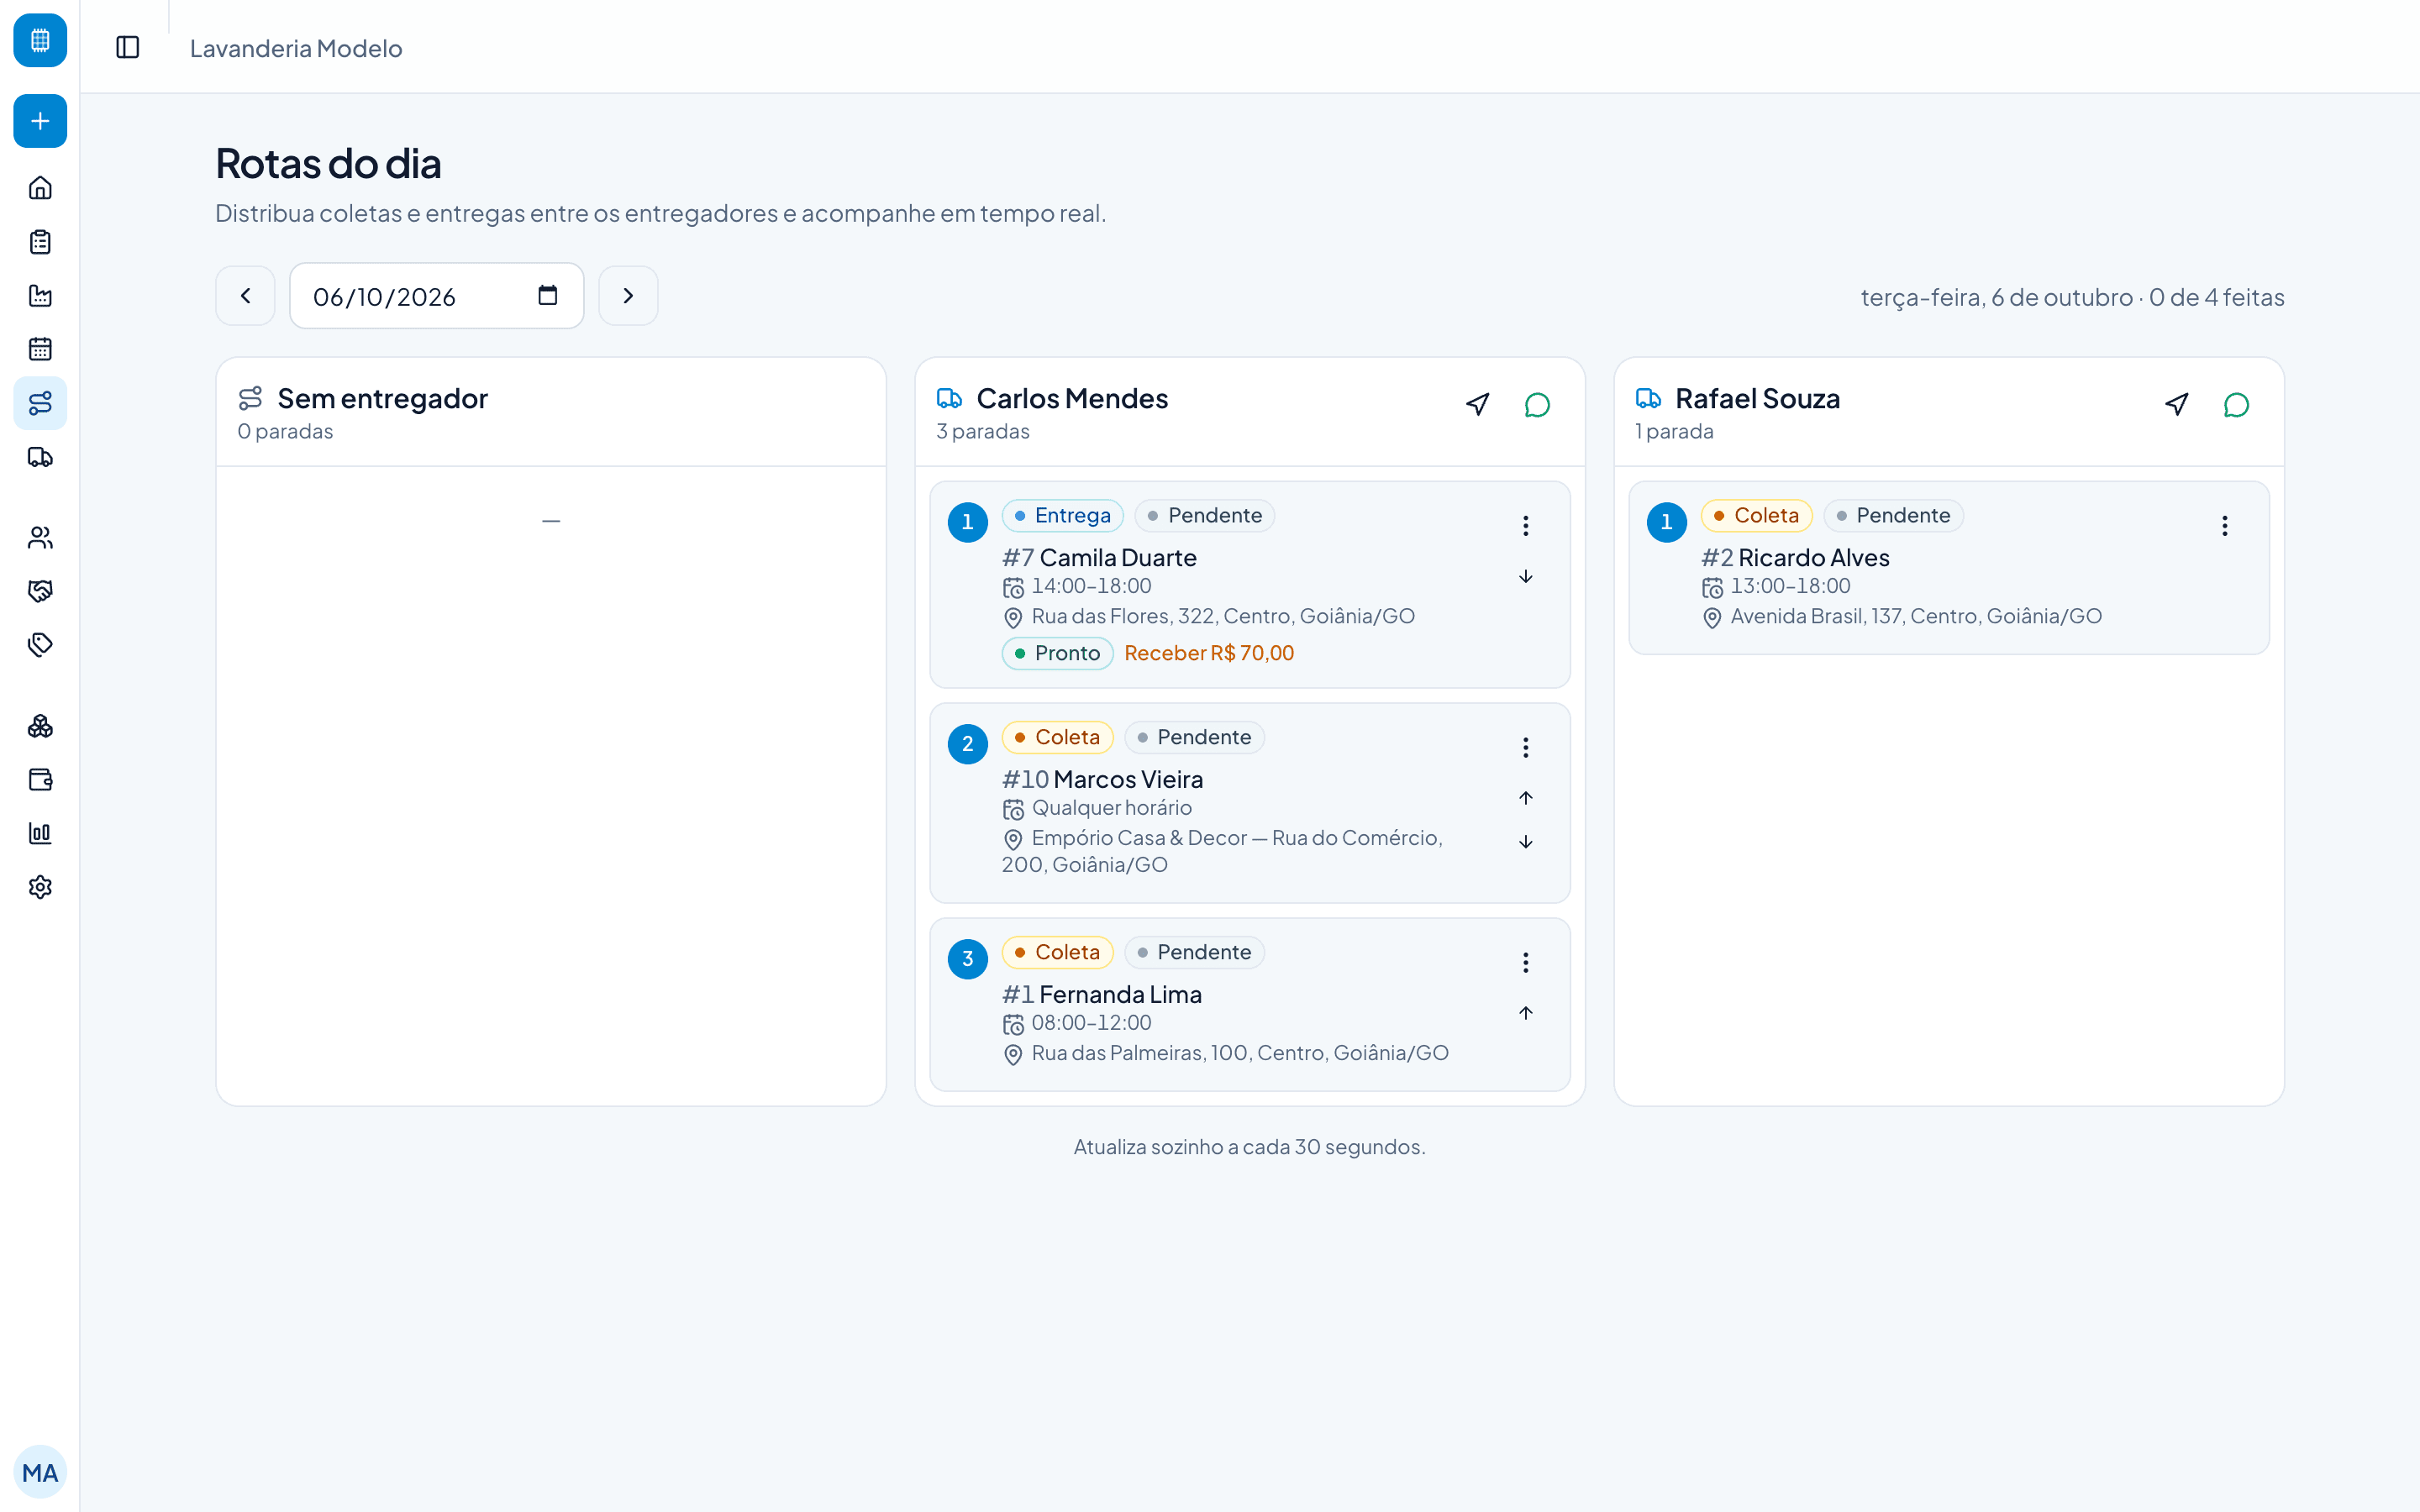Open the settings gear icon in sidebar

click(x=40, y=887)
